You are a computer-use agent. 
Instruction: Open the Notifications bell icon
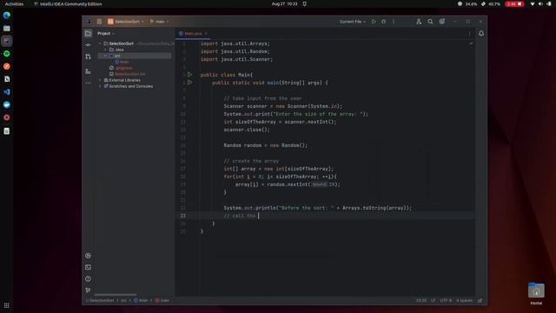pyautogui.click(x=481, y=33)
